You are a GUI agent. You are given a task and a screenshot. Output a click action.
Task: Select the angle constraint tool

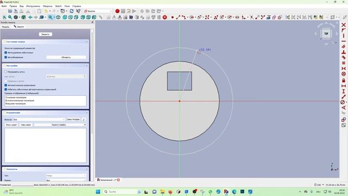[x=344, y=108]
